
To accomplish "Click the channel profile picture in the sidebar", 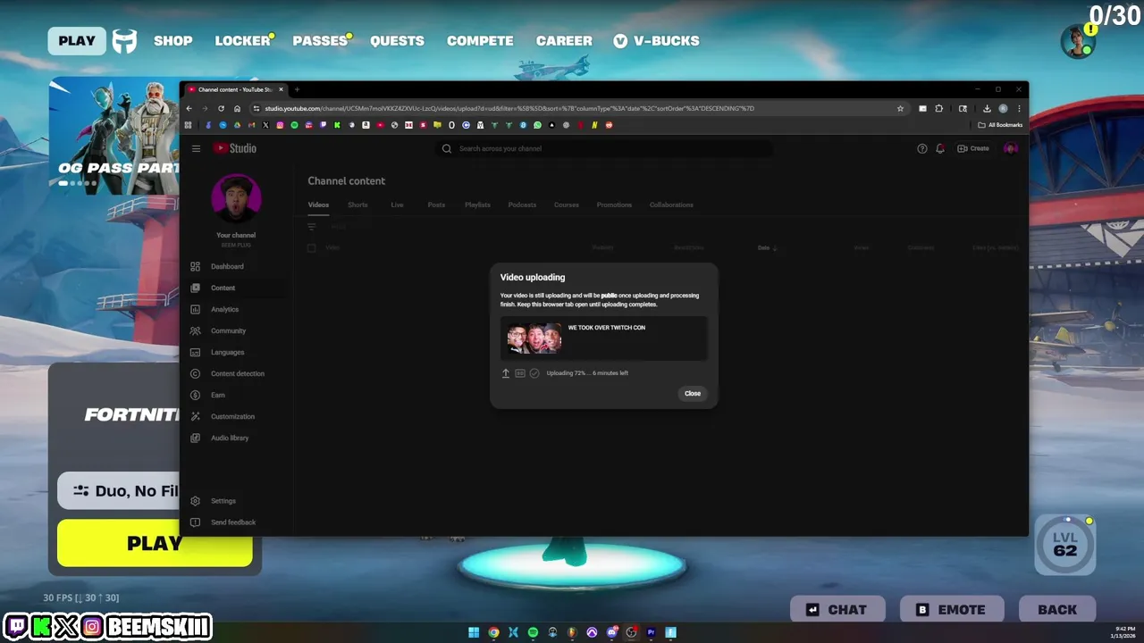I will coord(236,199).
